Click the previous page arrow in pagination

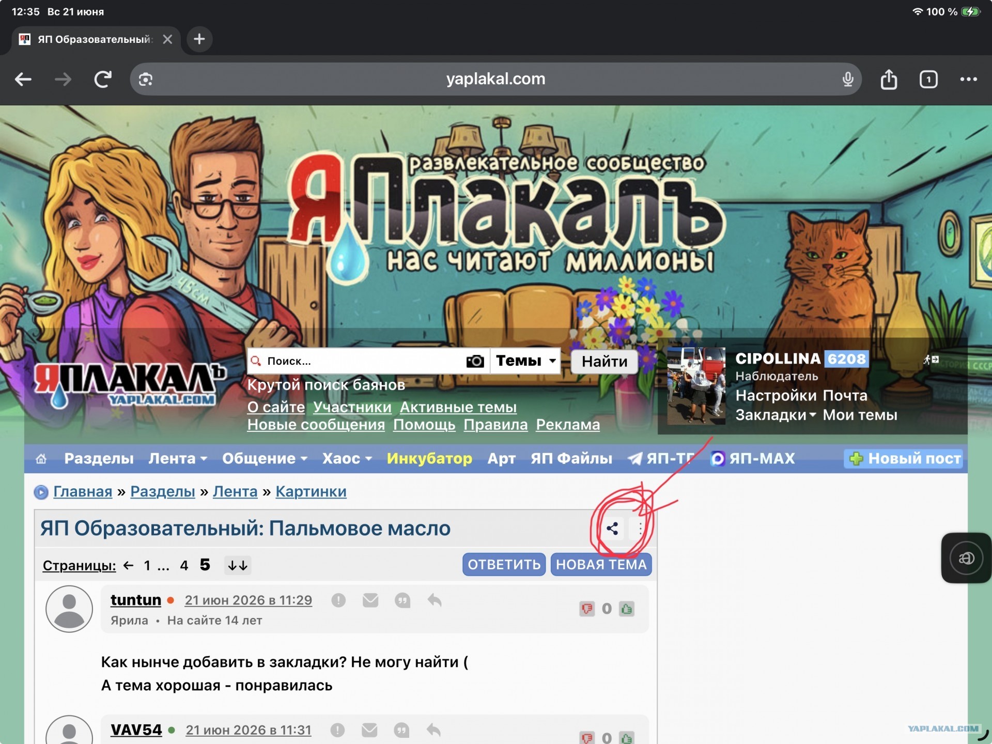(x=129, y=565)
